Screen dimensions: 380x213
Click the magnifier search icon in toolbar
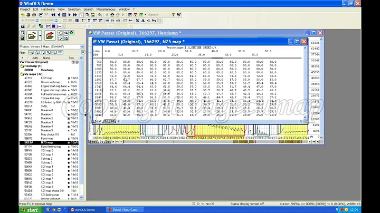87,15
